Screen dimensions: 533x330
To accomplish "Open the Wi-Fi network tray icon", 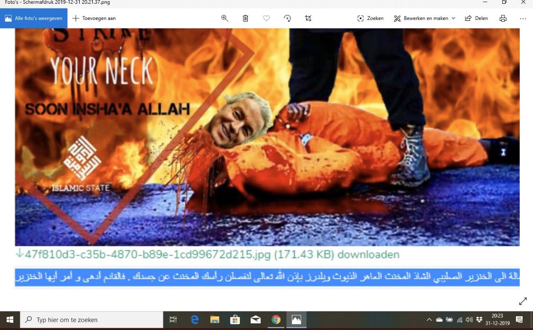I will point(460,320).
